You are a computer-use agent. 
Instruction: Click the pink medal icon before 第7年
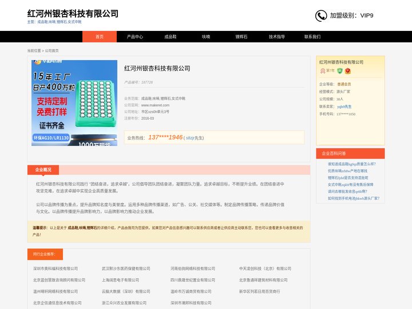coord(323,71)
